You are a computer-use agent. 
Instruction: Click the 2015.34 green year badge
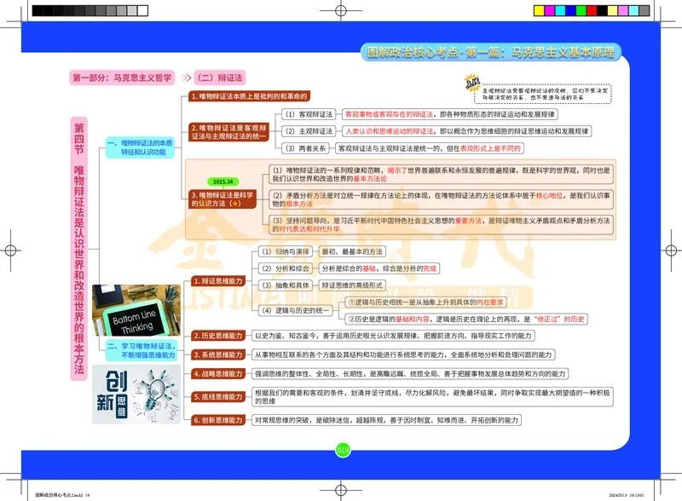coord(223,181)
